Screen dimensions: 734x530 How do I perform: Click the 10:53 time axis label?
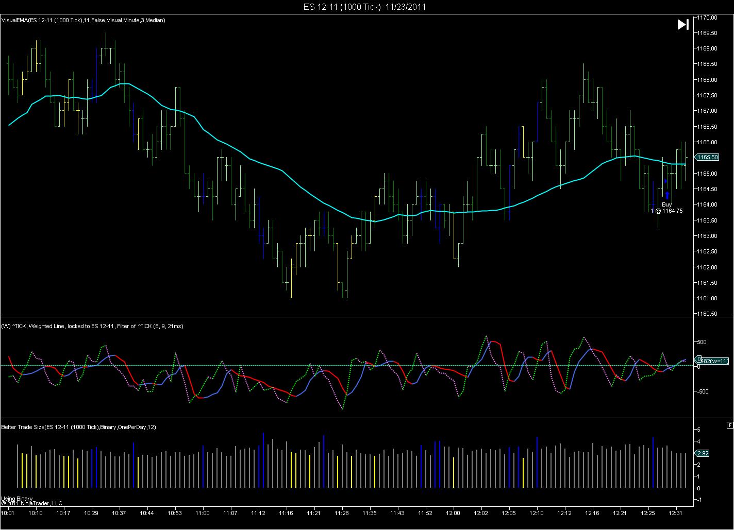coord(175,513)
